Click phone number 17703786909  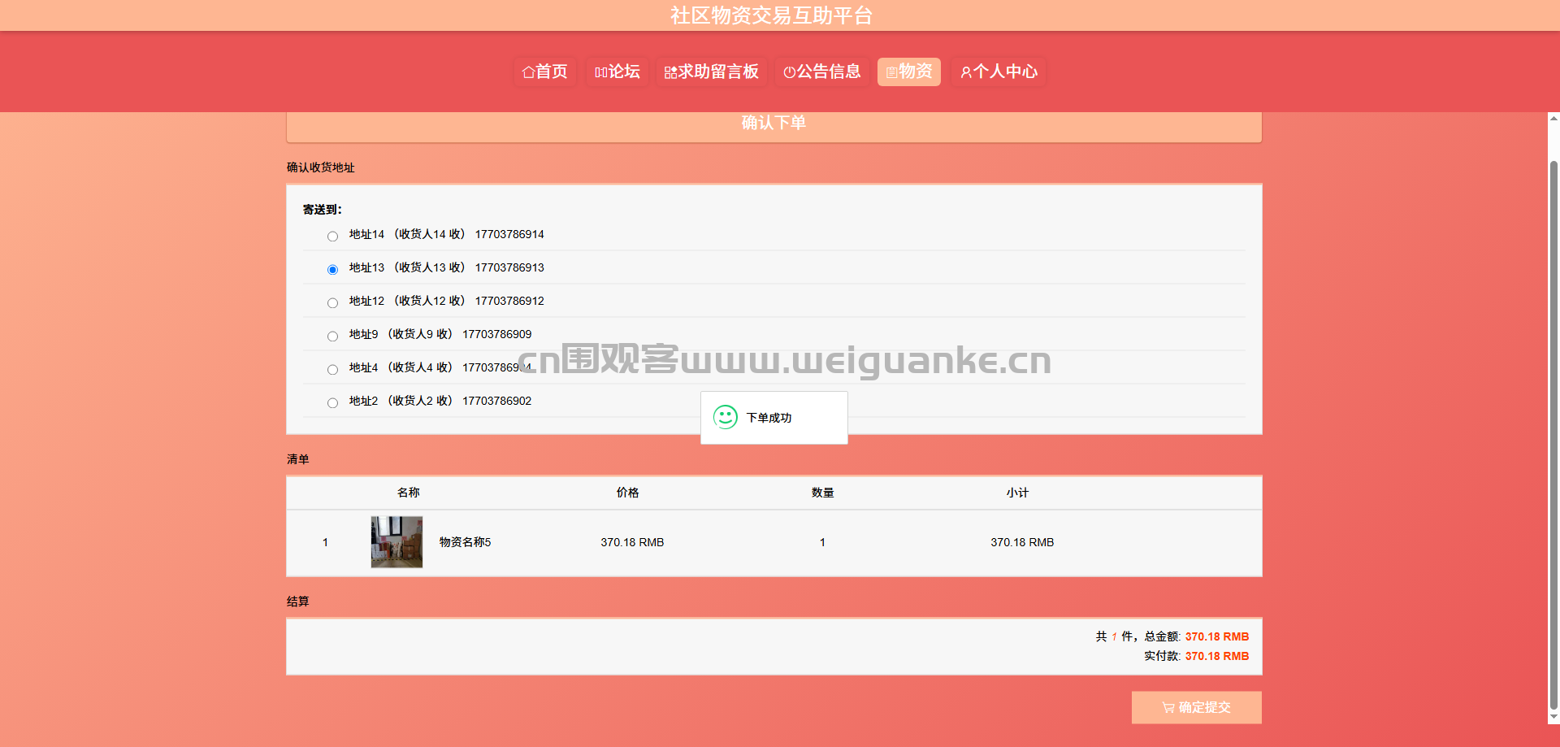click(x=497, y=334)
